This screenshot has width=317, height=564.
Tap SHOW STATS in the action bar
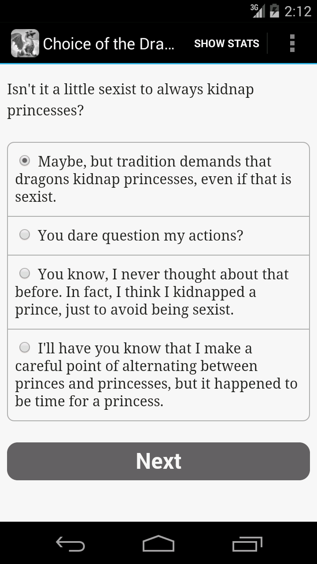pos(227,44)
